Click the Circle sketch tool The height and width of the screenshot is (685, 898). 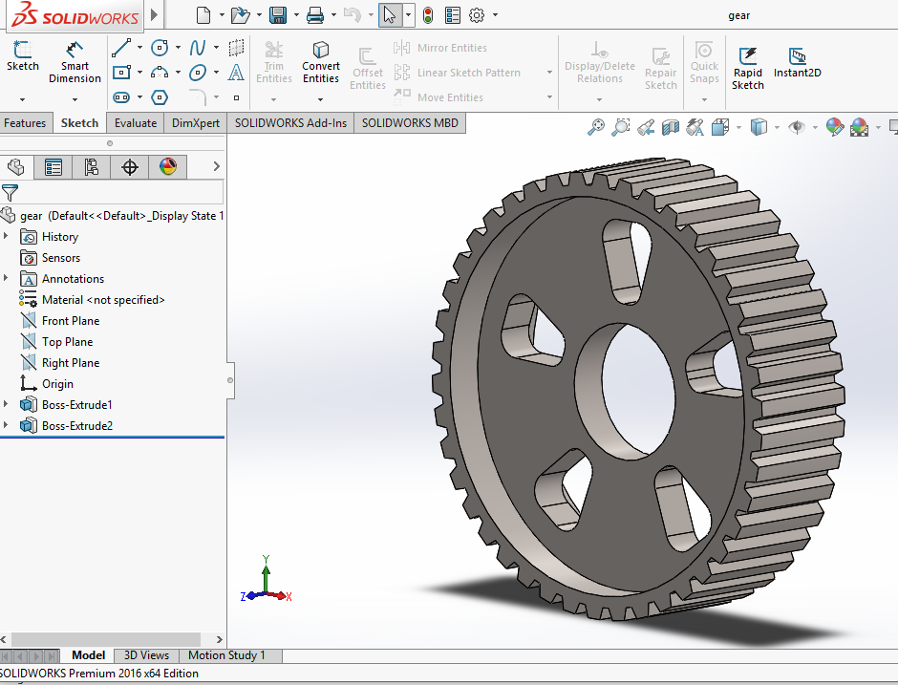click(160, 48)
